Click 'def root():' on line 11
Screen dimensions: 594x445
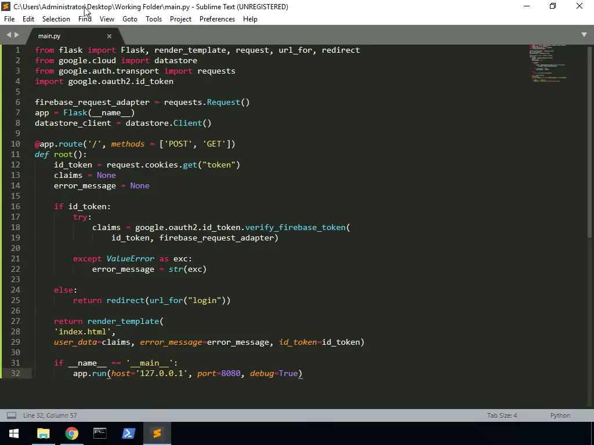[x=60, y=154]
